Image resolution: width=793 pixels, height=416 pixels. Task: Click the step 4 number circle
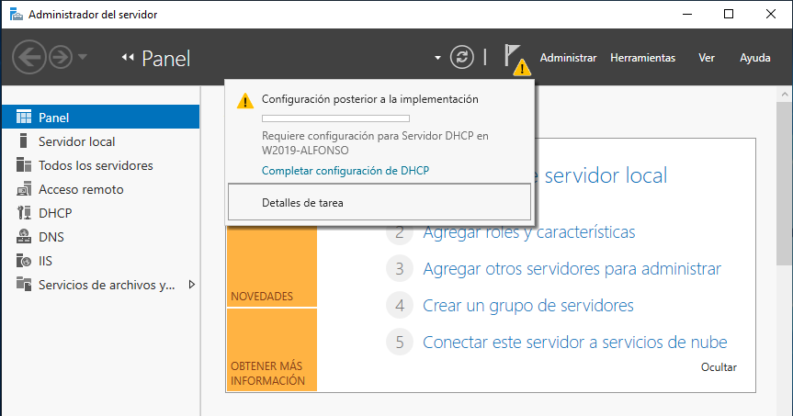point(400,305)
